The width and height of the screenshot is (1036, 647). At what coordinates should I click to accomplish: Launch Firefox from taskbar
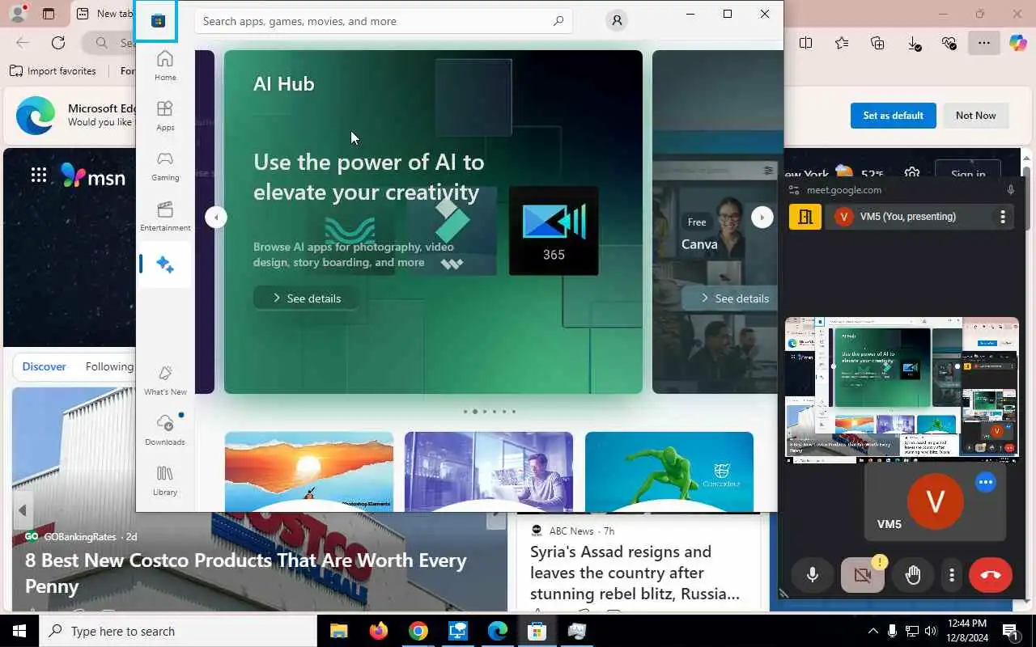coord(378,631)
